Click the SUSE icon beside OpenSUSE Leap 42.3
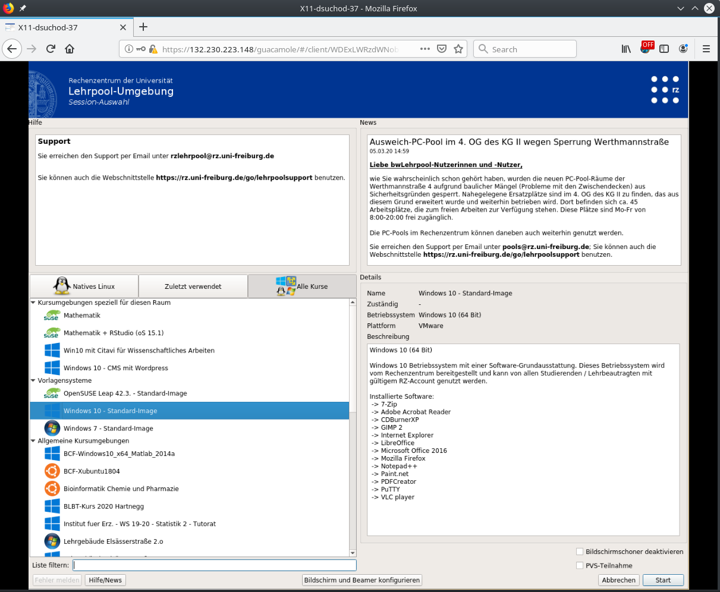This screenshot has height=592, width=720. click(x=52, y=393)
